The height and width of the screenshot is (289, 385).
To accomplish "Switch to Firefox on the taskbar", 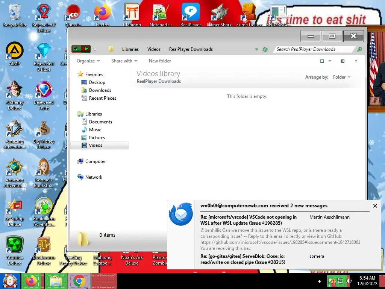I will click(31, 281).
